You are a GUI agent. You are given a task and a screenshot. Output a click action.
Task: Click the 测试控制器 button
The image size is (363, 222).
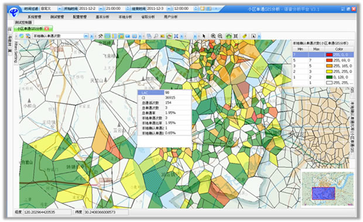tap(23, 22)
